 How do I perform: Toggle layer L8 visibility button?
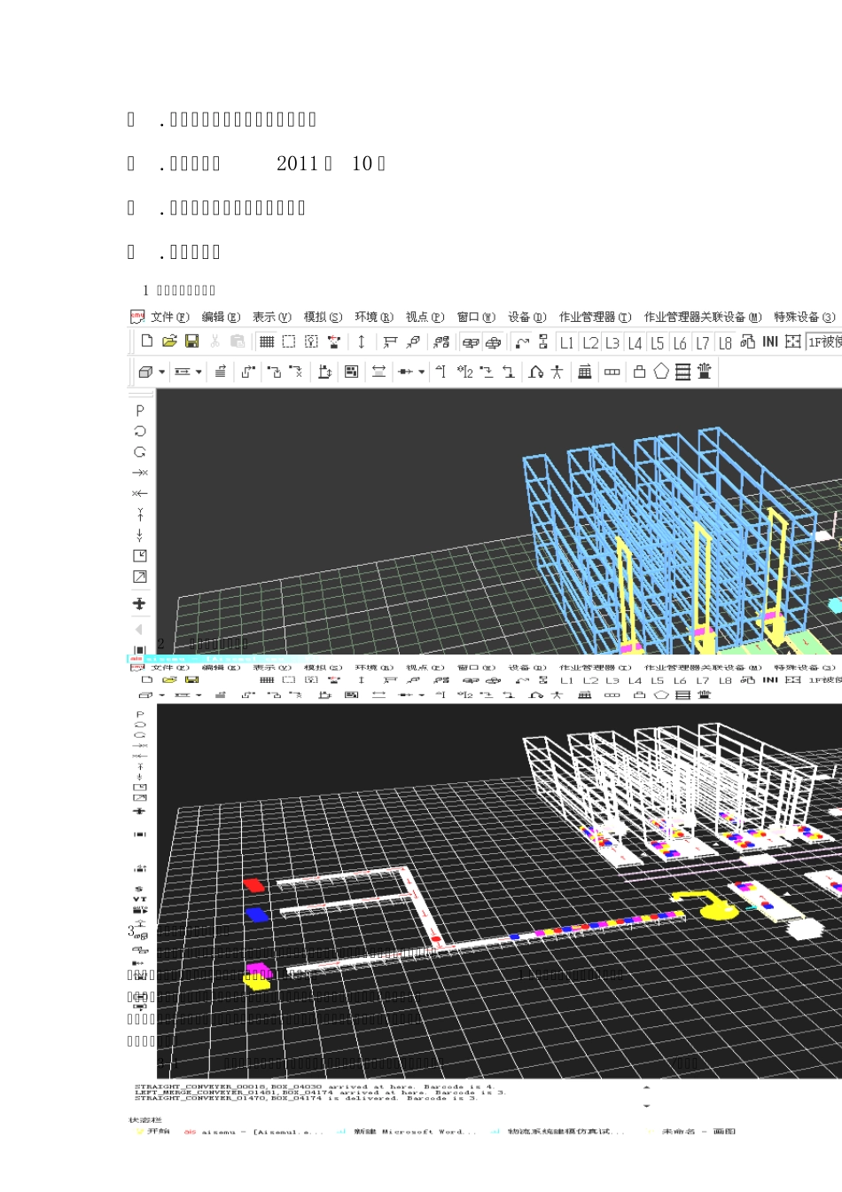[725, 342]
